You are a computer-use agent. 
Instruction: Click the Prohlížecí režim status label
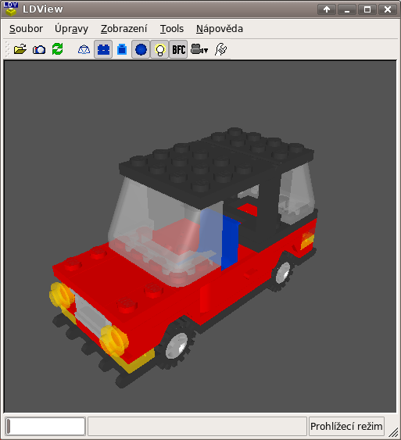tap(346, 426)
